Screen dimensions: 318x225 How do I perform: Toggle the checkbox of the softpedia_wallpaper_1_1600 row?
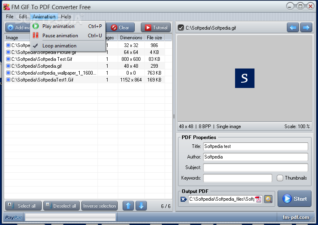click(x=8, y=73)
